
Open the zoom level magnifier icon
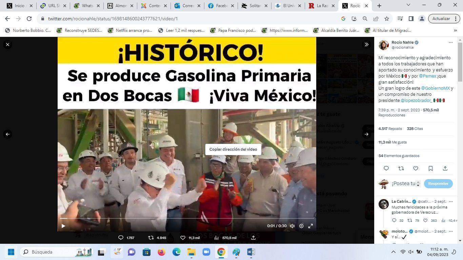pos(365,19)
